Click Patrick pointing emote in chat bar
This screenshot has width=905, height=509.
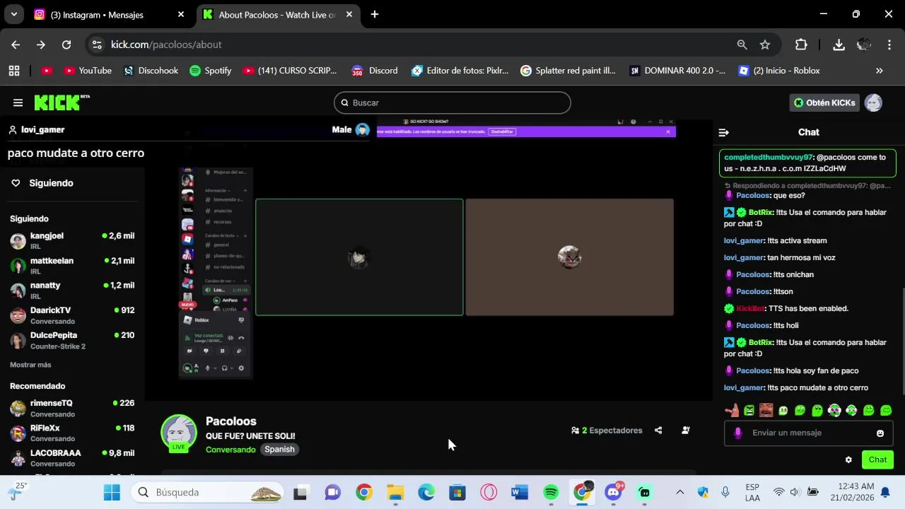[732, 410]
